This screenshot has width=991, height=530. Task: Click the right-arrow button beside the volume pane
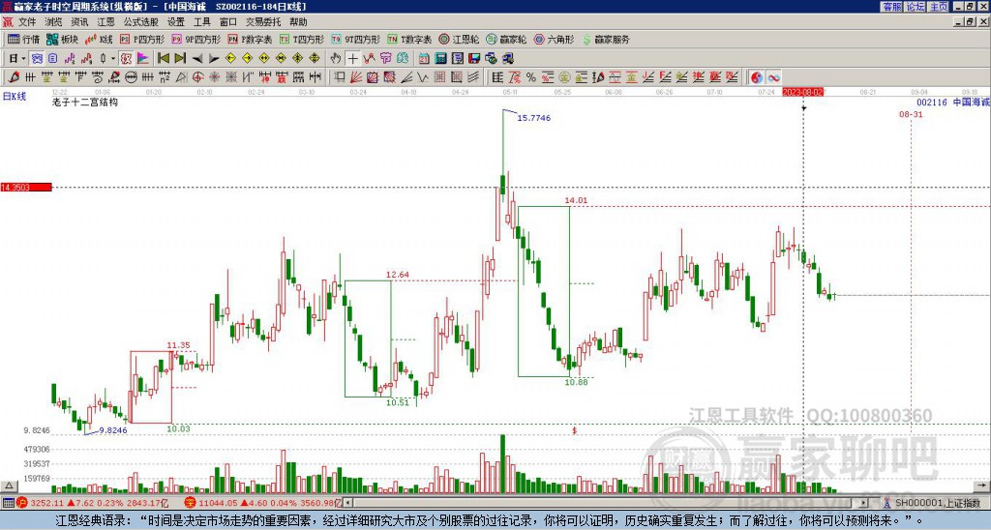tap(981, 486)
